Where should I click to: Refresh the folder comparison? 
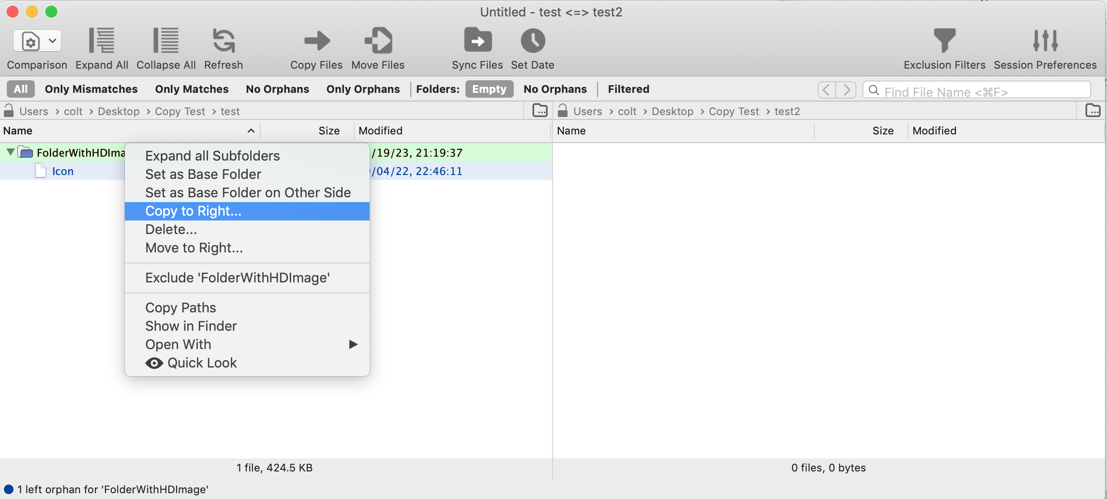(x=224, y=41)
